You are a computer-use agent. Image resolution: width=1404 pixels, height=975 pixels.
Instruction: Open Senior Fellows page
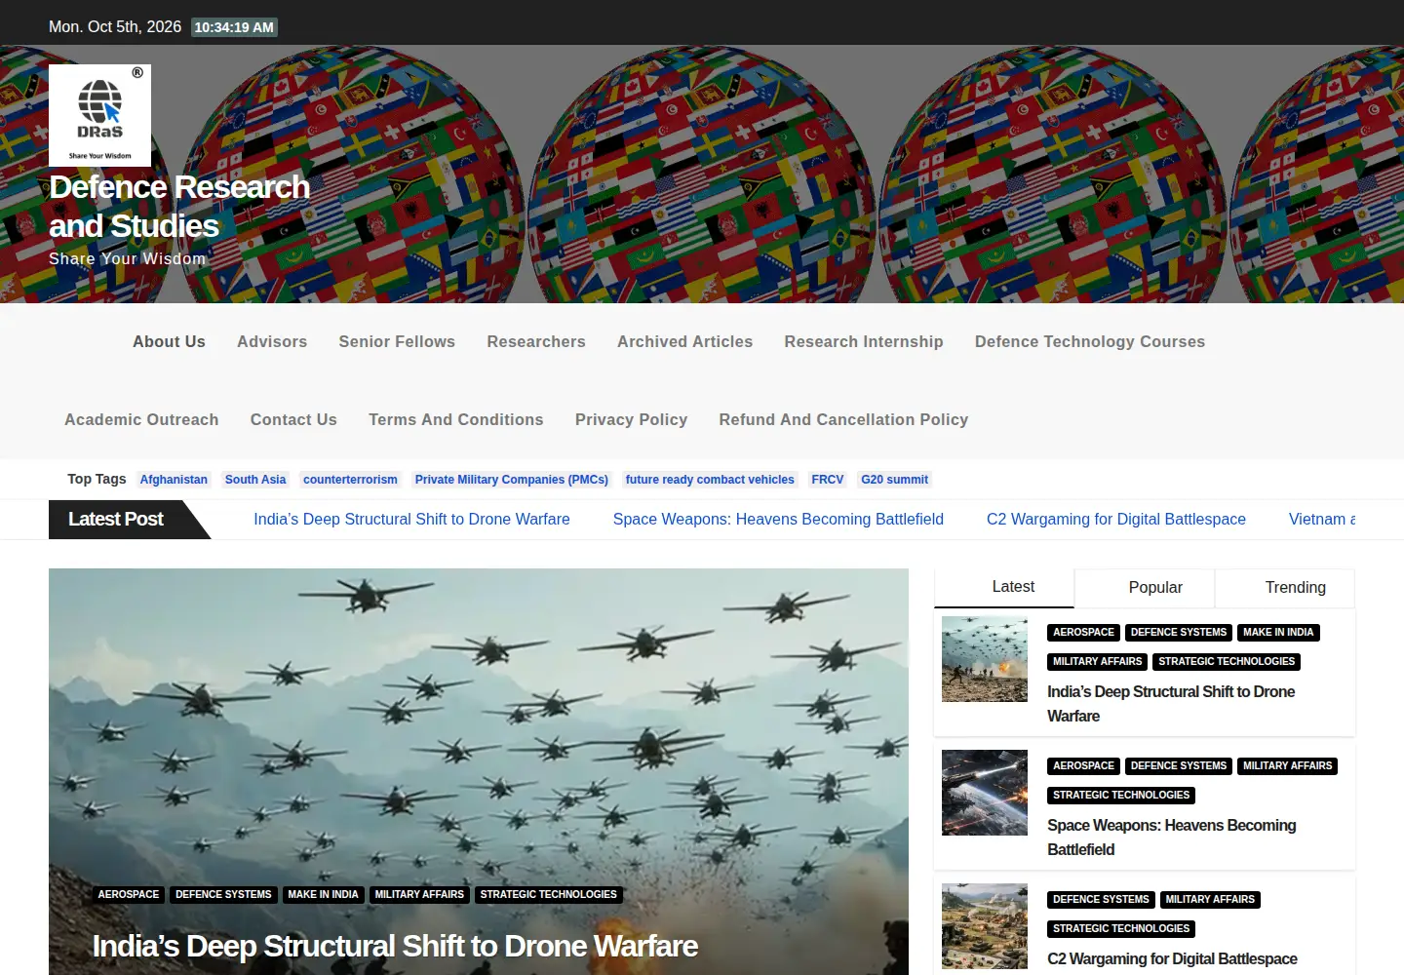(x=397, y=342)
